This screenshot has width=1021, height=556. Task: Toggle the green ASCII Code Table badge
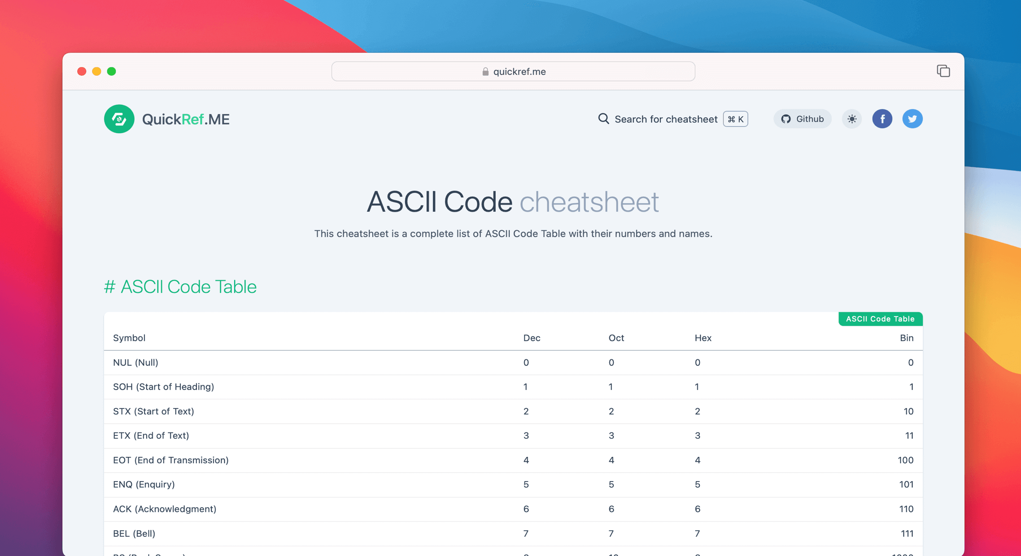[x=880, y=319]
